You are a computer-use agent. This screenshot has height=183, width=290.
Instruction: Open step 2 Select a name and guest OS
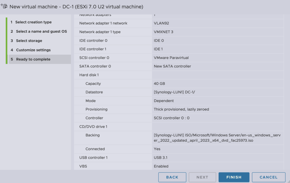[41, 31]
